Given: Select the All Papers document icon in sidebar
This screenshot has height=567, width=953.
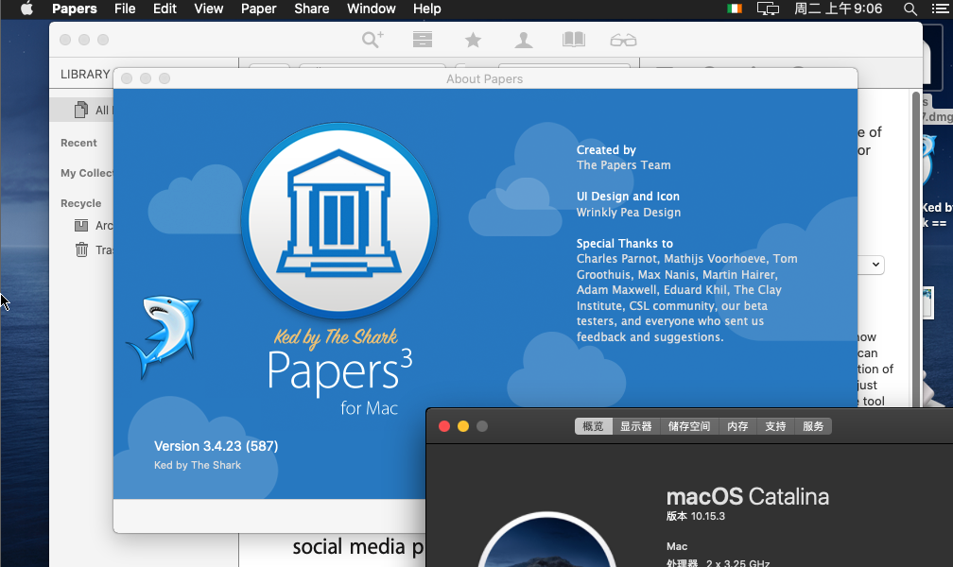Looking at the screenshot, I should click(x=81, y=110).
